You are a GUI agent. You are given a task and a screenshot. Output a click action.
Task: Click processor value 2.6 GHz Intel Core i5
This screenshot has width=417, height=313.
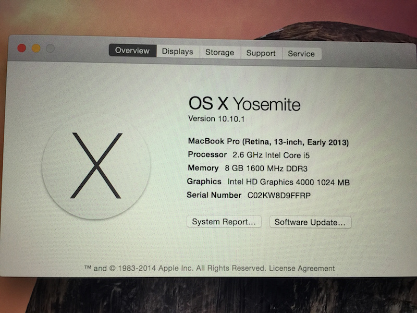[x=271, y=155]
